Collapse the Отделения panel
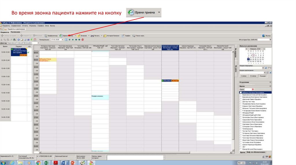296x165 pixels. pyautogui.click(x=270, y=82)
